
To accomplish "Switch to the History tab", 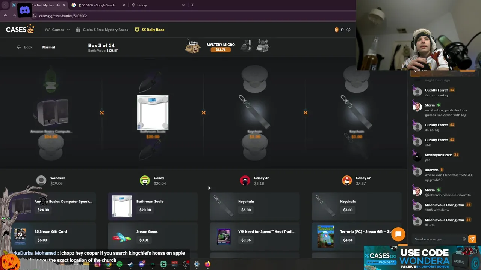I will click(158, 5).
